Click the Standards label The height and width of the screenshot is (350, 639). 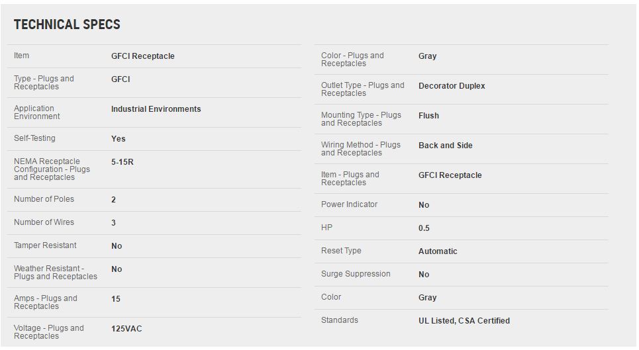340,320
